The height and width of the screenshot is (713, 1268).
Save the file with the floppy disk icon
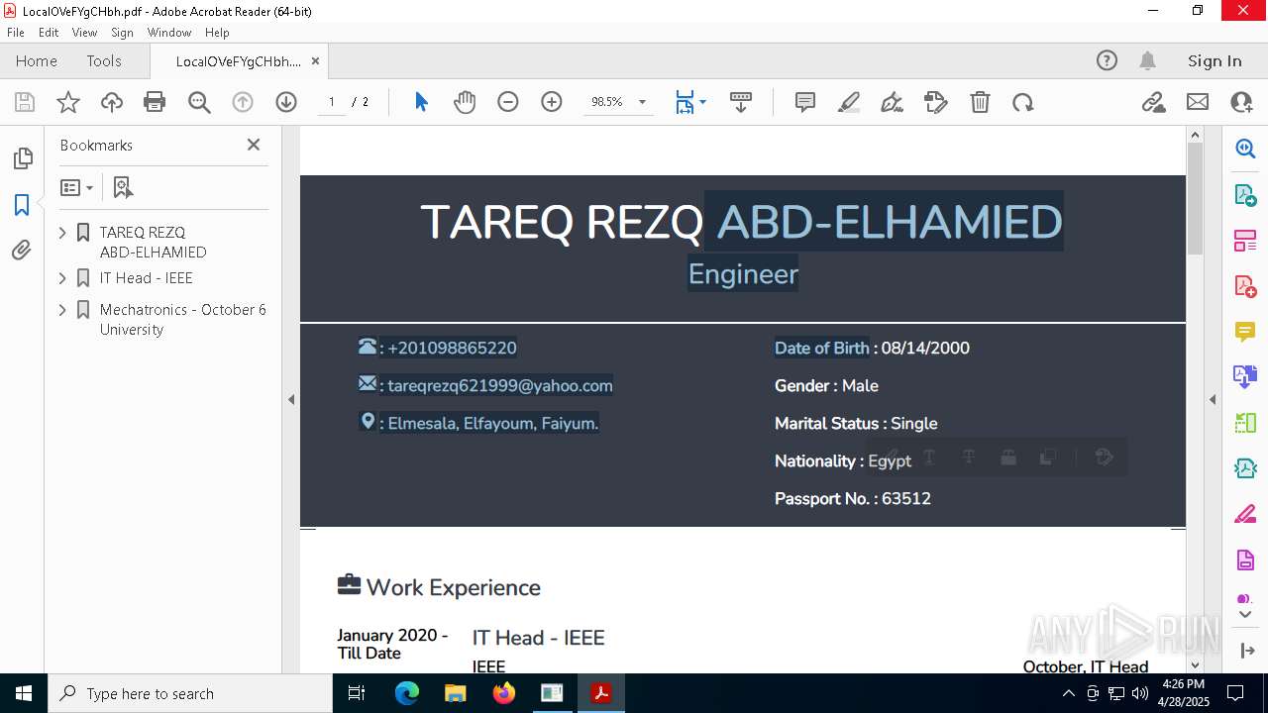(25, 102)
